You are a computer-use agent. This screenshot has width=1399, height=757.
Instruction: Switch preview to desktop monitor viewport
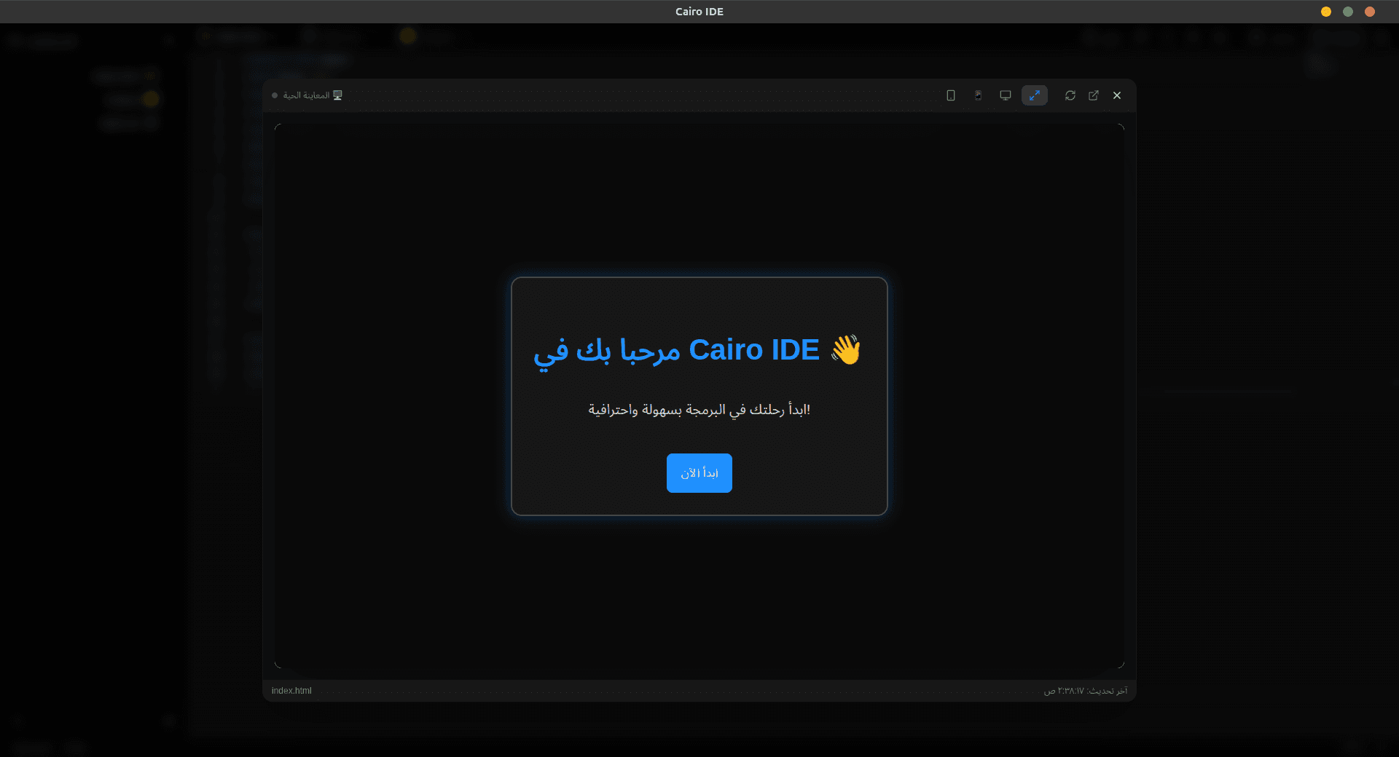[1006, 95]
